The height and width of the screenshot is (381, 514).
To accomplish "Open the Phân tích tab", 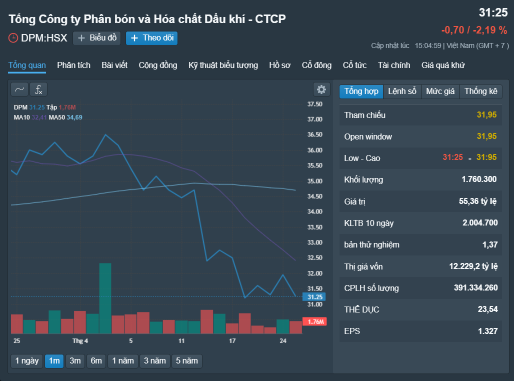I will click(x=74, y=65).
